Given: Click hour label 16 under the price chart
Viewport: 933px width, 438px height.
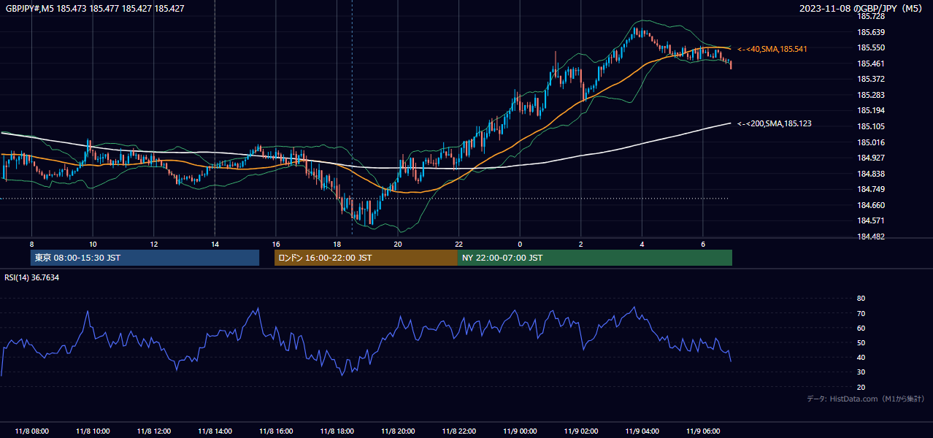Looking at the screenshot, I should tap(276, 244).
